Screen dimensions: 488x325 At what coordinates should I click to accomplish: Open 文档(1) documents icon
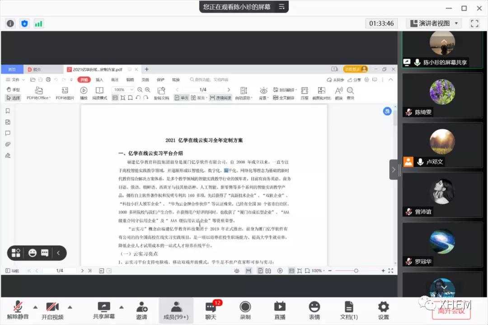pyautogui.click(x=348, y=308)
